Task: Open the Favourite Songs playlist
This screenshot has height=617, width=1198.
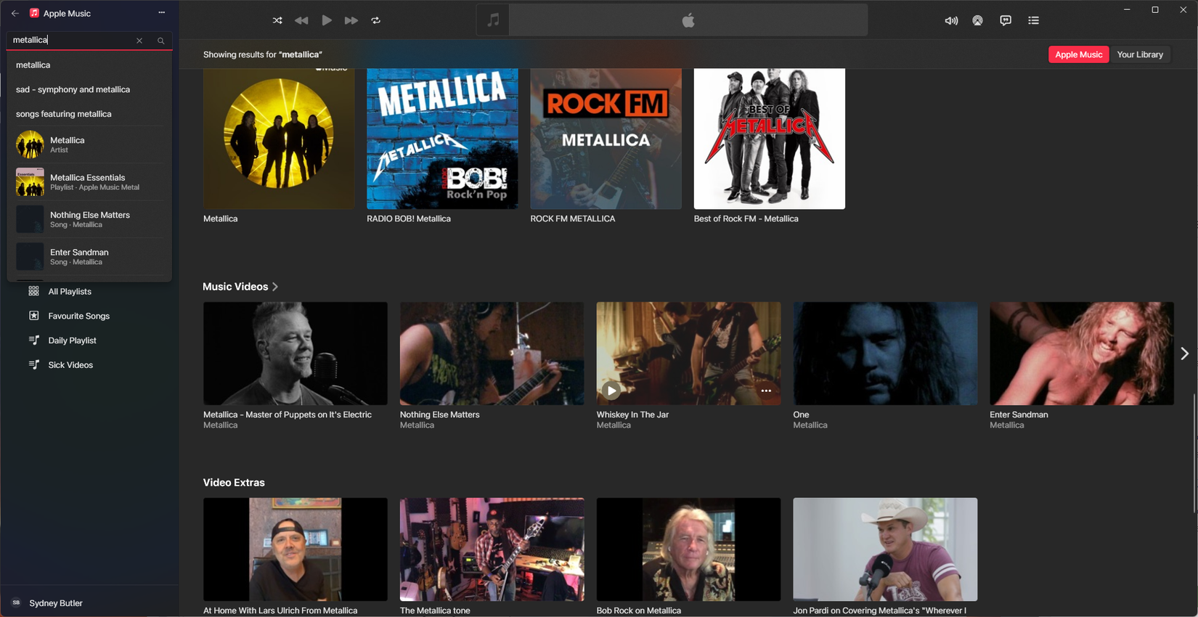Action: tap(78, 316)
